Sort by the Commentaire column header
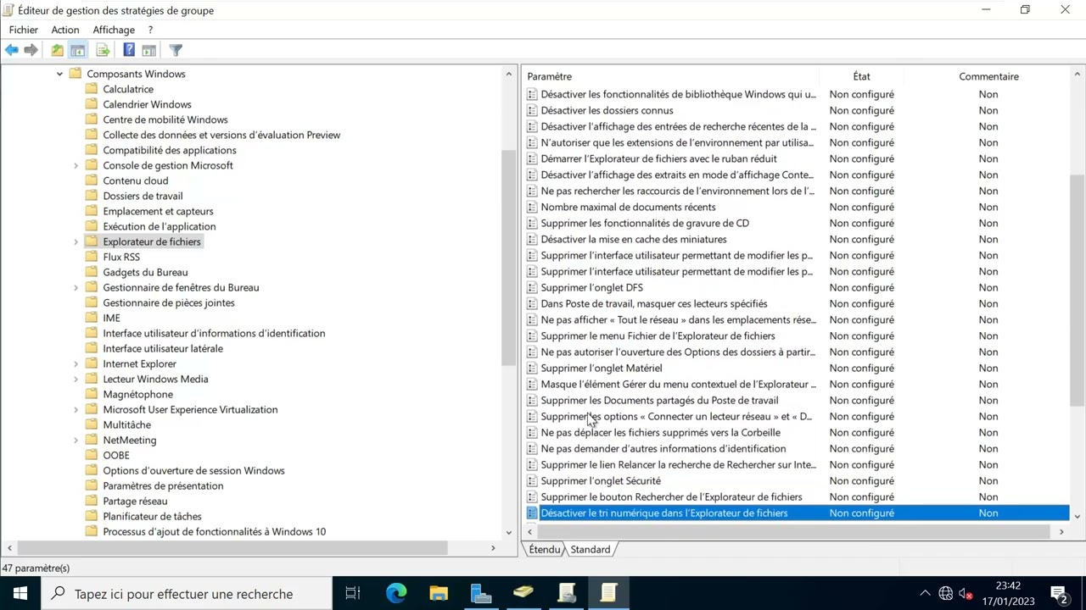The height and width of the screenshot is (610, 1086). tap(988, 76)
